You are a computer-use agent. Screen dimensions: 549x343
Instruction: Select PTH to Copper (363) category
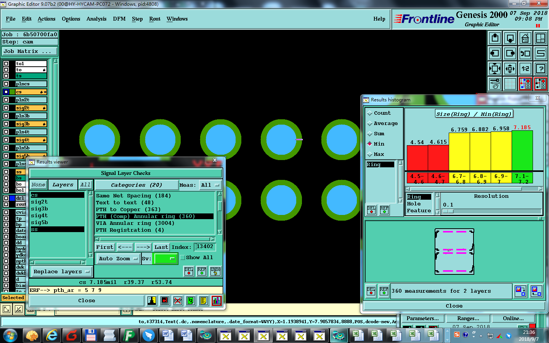pos(128,210)
